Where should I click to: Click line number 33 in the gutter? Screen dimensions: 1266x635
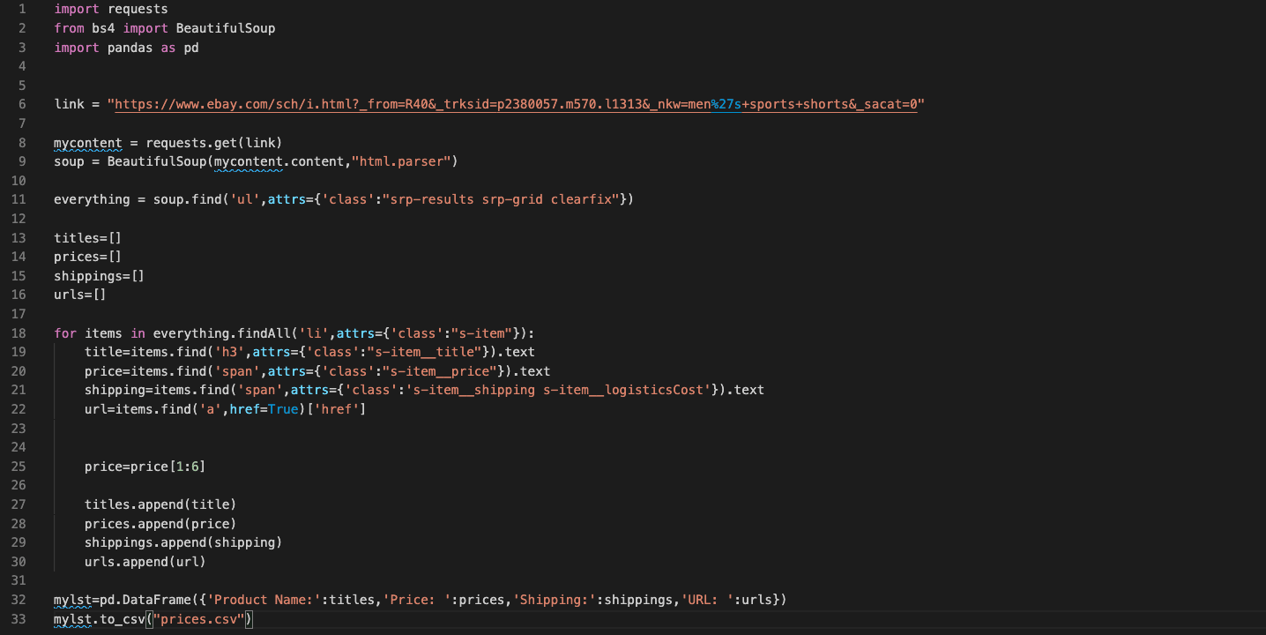pos(19,618)
